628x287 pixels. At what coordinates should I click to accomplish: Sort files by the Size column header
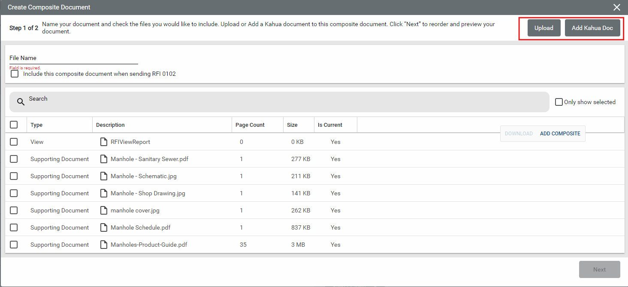click(292, 125)
